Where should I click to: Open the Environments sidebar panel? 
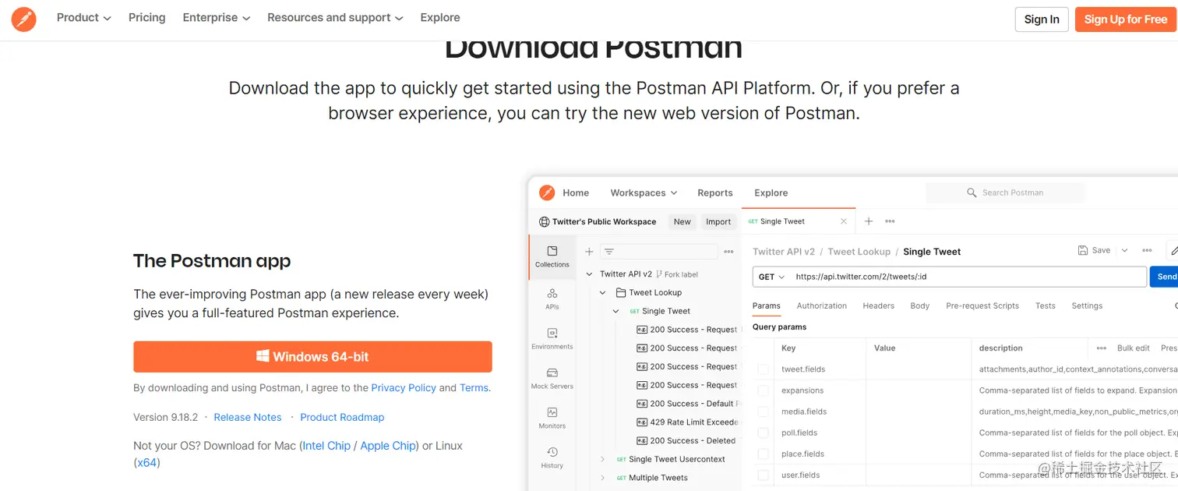552,338
